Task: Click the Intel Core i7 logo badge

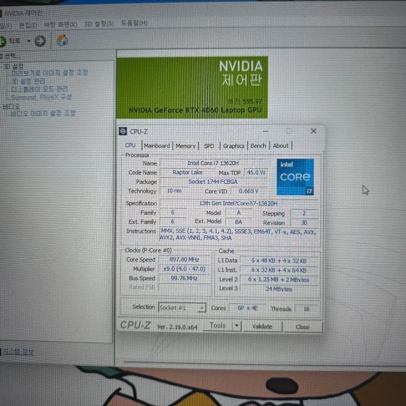Action: (295, 177)
